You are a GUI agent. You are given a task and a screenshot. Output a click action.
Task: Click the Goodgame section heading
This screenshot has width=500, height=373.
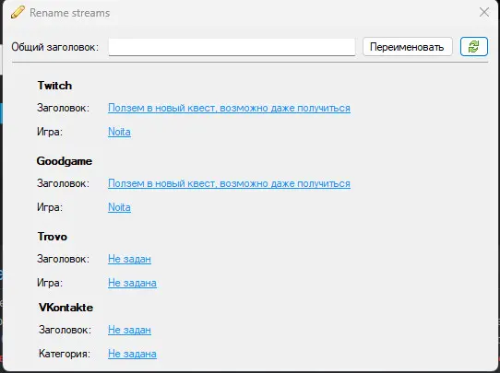pyautogui.click(x=65, y=161)
